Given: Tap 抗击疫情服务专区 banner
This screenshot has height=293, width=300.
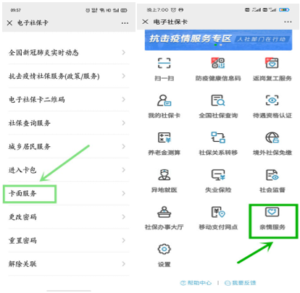Looking at the screenshot, I should tap(218, 40).
